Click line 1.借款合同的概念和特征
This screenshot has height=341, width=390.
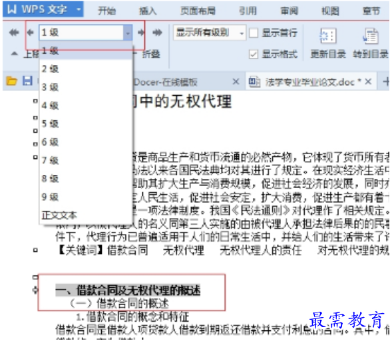click(132, 316)
